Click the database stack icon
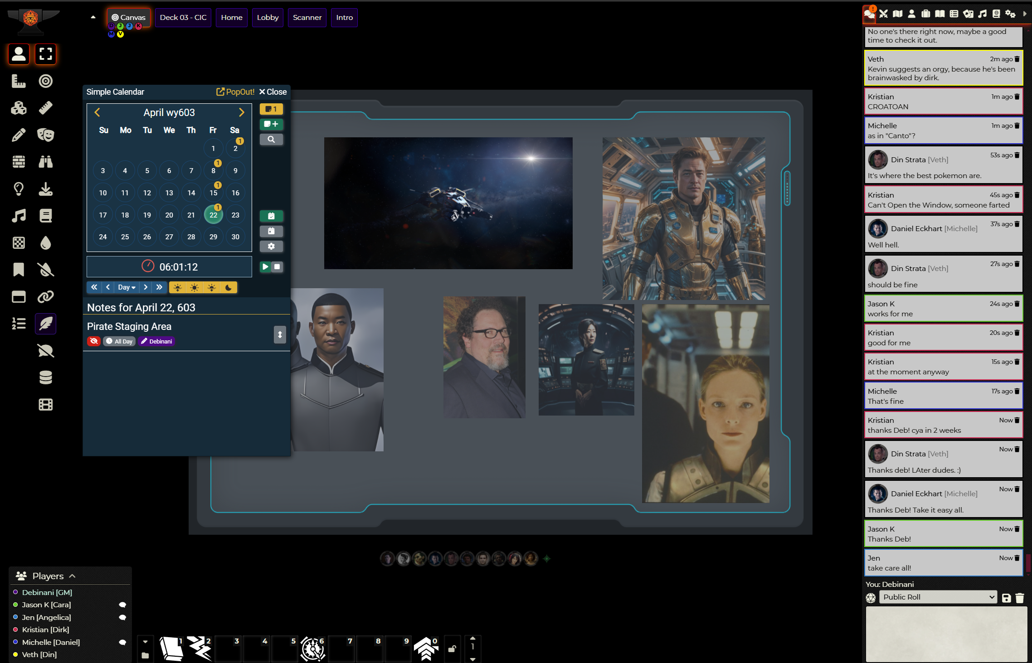Image resolution: width=1032 pixels, height=663 pixels. [x=45, y=377]
